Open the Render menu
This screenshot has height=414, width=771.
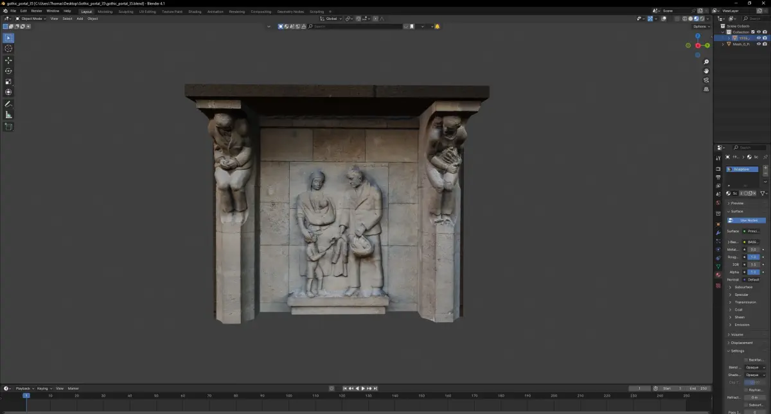[x=37, y=11]
